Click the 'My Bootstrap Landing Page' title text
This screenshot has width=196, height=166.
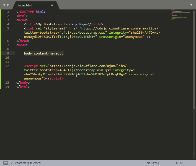click(63, 24)
